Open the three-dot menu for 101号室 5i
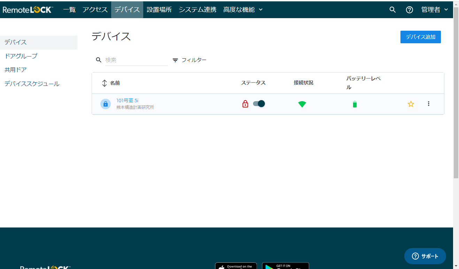 429,104
